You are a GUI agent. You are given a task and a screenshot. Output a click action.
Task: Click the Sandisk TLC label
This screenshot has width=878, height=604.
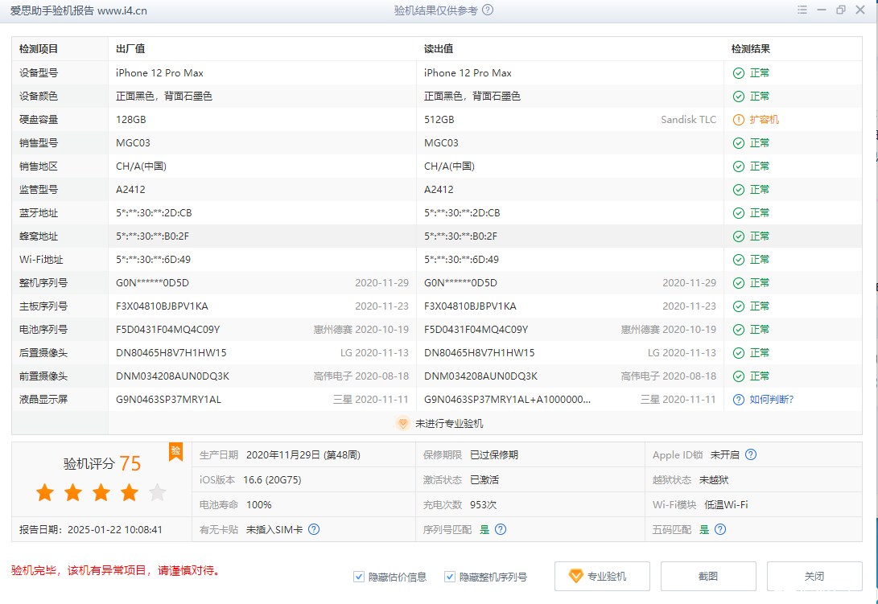pos(688,120)
